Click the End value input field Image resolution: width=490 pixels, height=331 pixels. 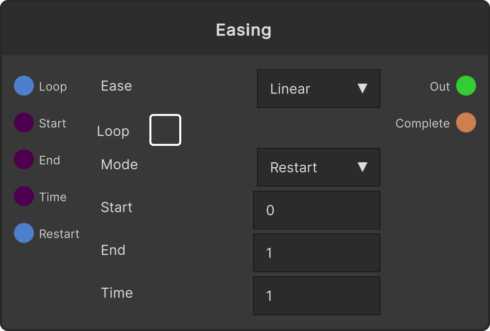[317, 253]
